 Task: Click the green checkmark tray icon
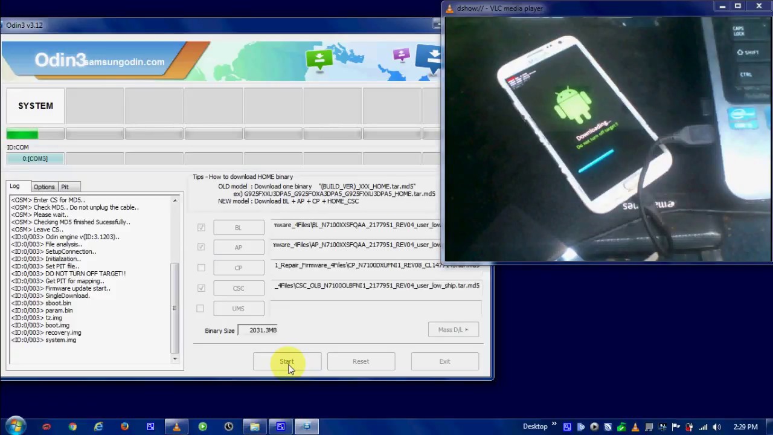point(621,427)
